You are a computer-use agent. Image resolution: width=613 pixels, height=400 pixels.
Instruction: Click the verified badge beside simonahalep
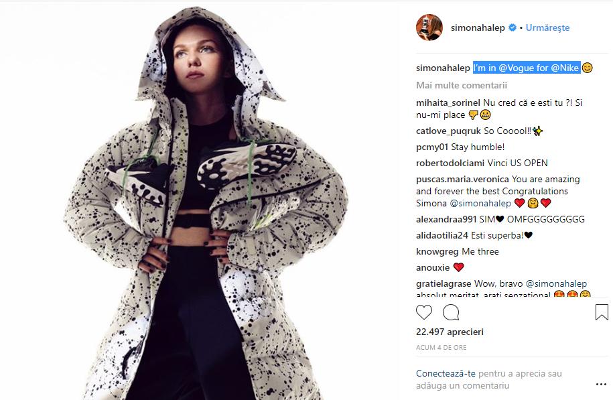513,27
